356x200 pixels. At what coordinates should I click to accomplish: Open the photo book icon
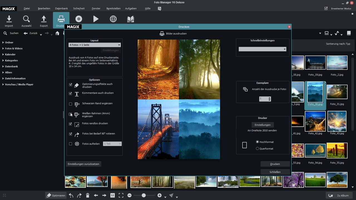pyautogui.click(x=130, y=19)
